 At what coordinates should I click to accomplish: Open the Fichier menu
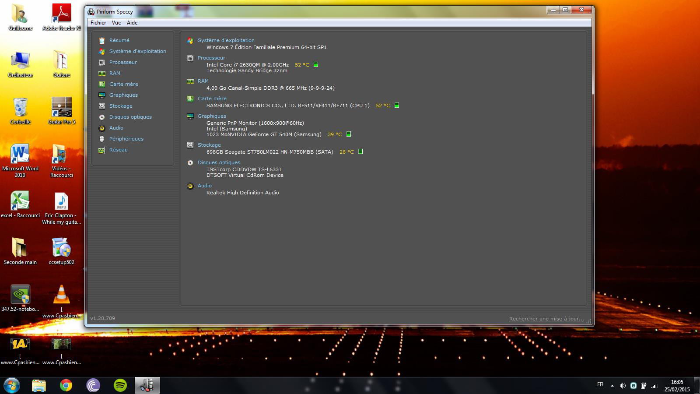coord(98,23)
